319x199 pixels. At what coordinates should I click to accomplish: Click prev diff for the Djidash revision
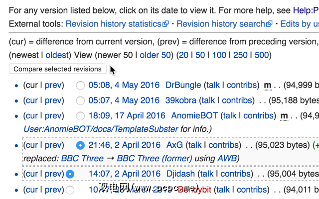tap(53, 174)
